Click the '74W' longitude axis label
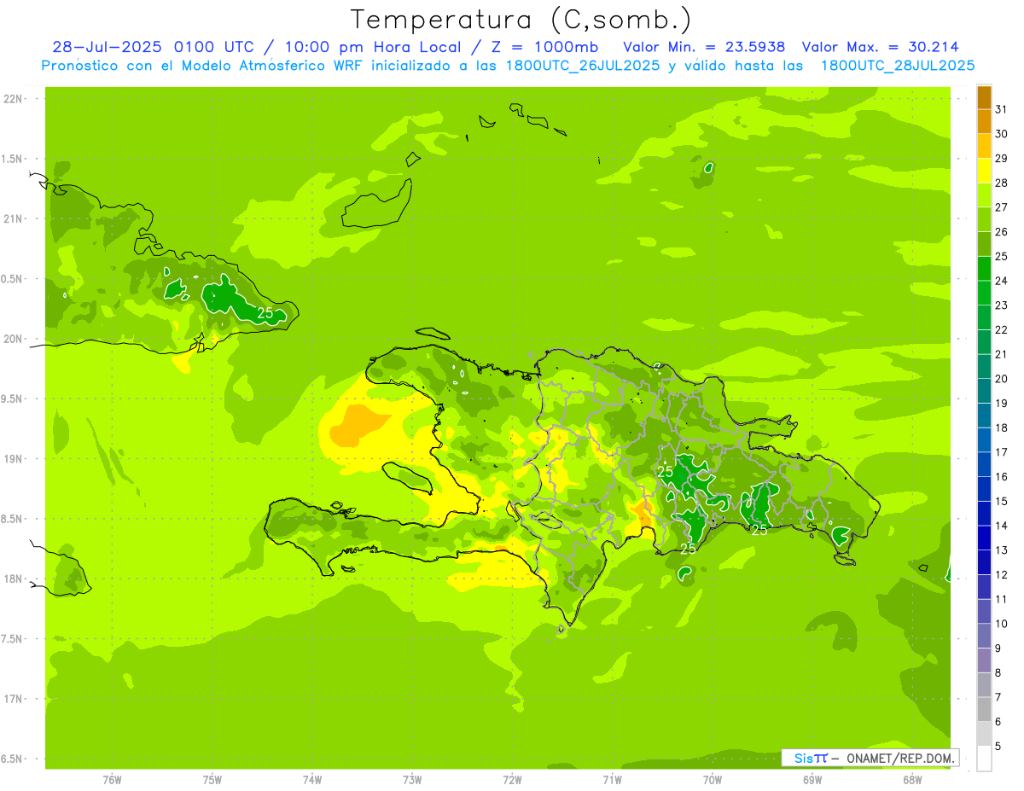The height and width of the screenshot is (791, 1024). click(312, 780)
